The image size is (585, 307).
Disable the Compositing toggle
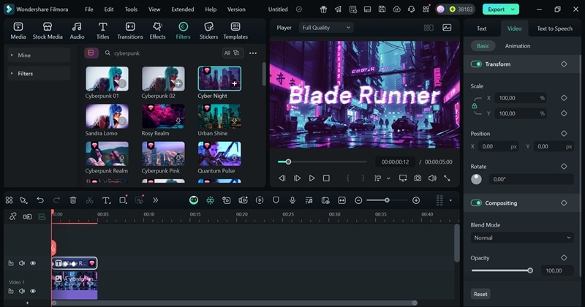(476, 203)
